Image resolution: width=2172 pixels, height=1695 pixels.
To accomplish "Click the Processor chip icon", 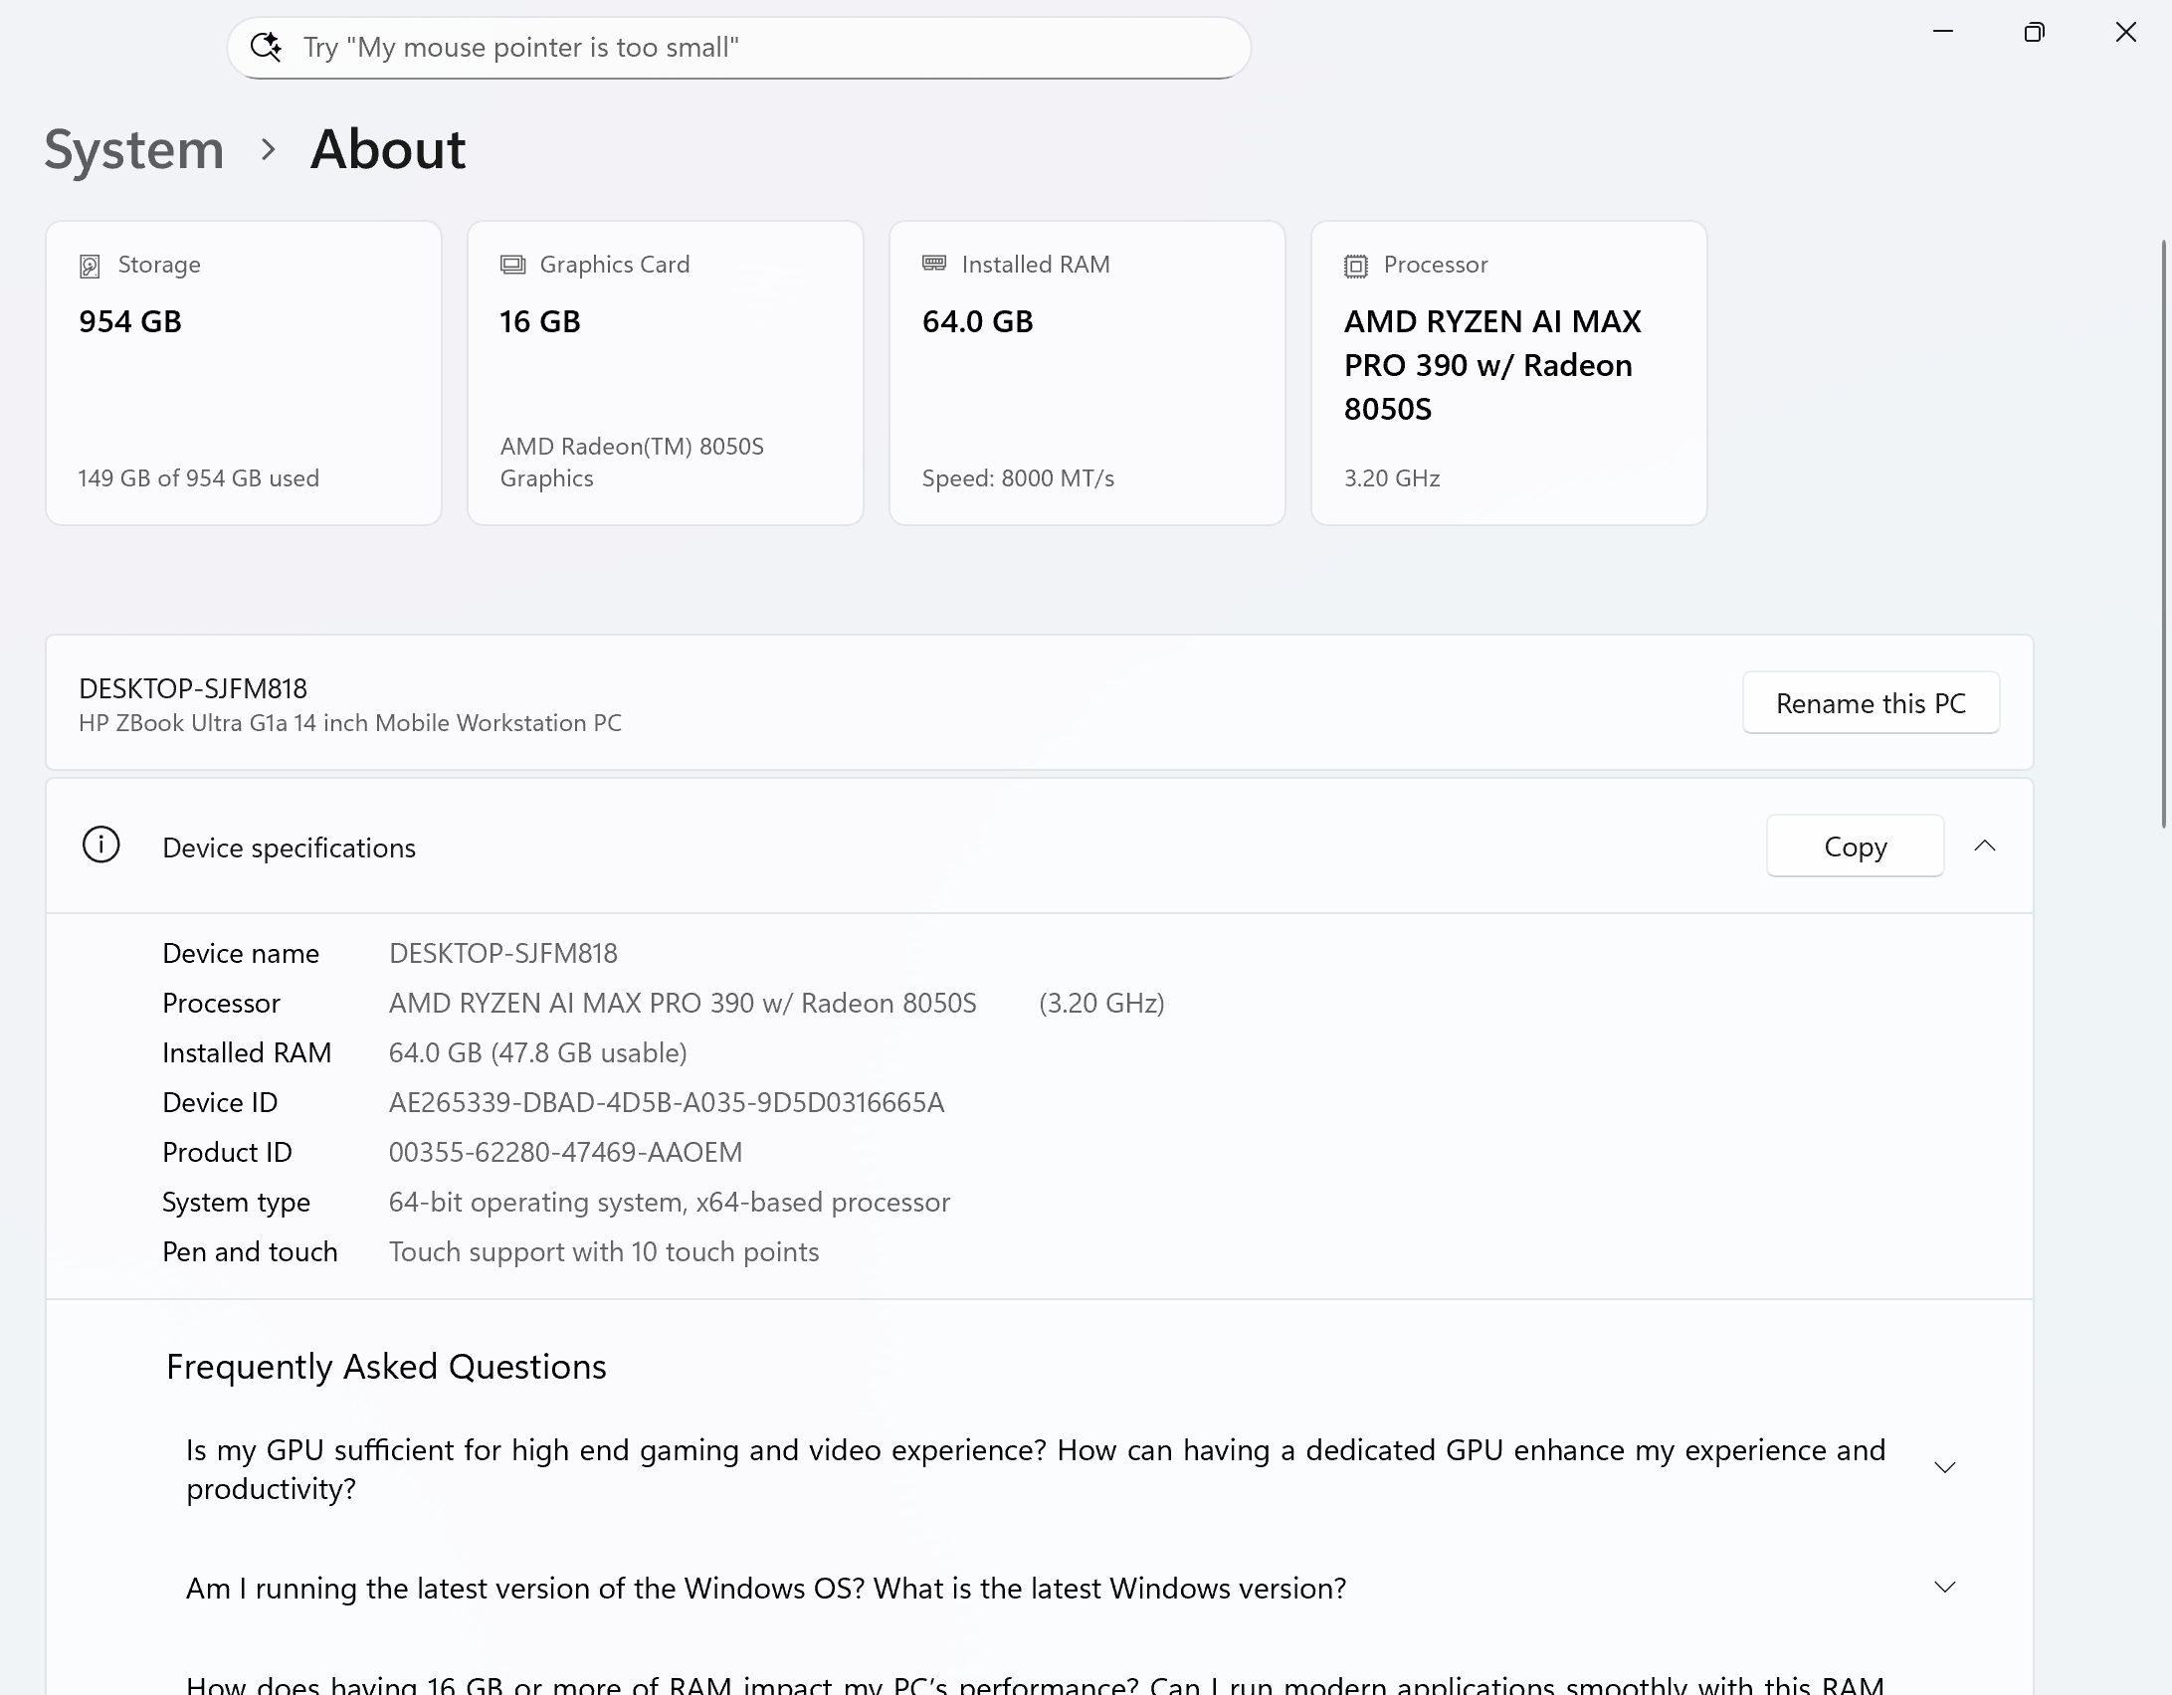I will coord(1355,266).
